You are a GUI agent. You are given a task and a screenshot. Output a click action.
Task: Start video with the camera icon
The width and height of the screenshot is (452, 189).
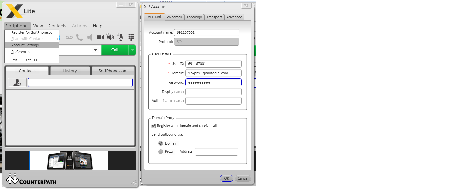[x=100, y=37]
